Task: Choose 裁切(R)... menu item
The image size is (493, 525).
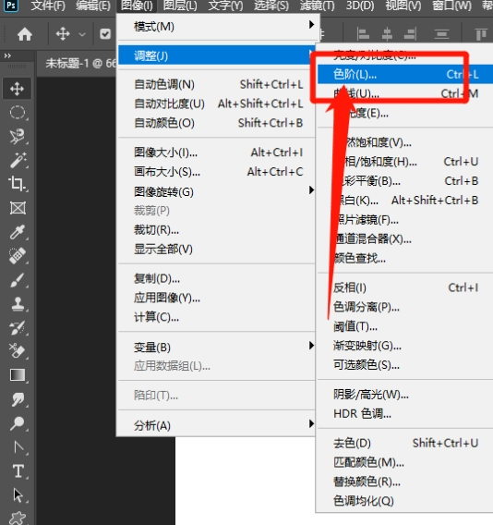Action: pos(217,230)
